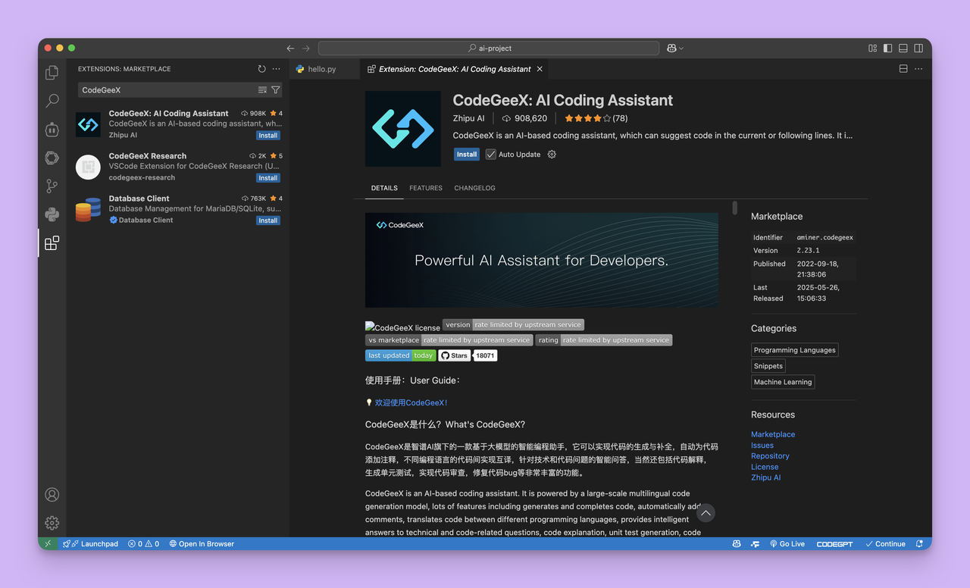The image size is (970, 588).
Task: Open remote window indicator in status bar
Action: (48, 544)
